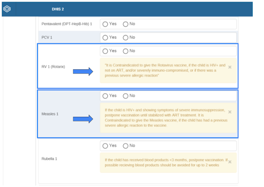This screenshot has height=187, width=264.
Task: Dismiss the Rubella 1 blood products warning
Action: pos(230,162)
